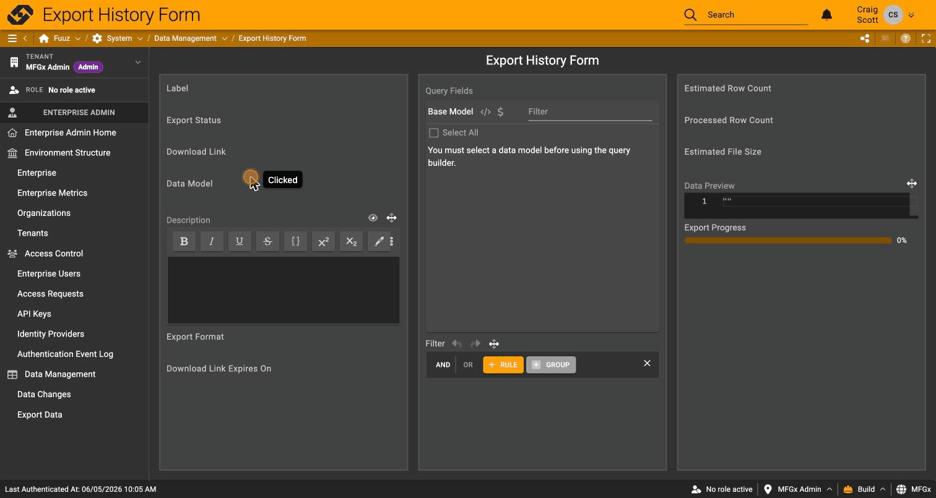Open API Keys page
This screenshot has width=936, height=498.
coord(34,314)
